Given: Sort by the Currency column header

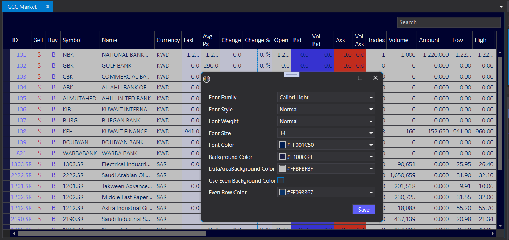Looking at the screenshot, I should click(168, 40).
